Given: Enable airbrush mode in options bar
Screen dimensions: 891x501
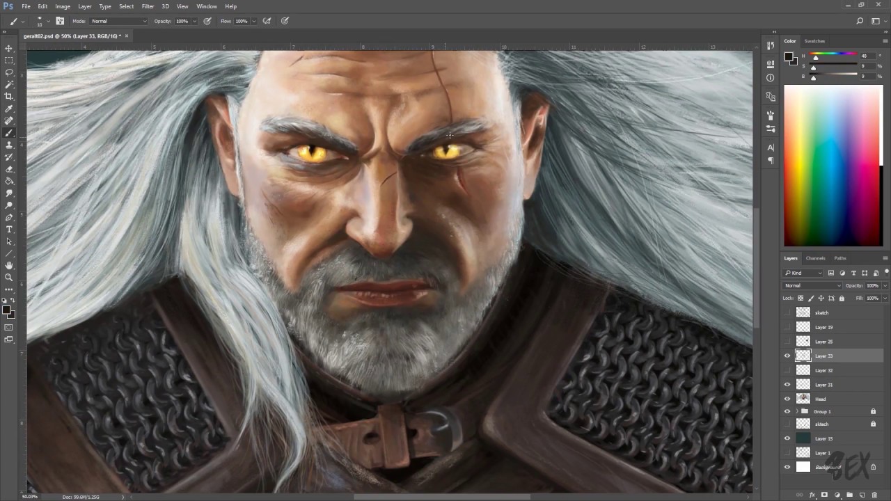Looking at the screenshot, I should 267,21.
